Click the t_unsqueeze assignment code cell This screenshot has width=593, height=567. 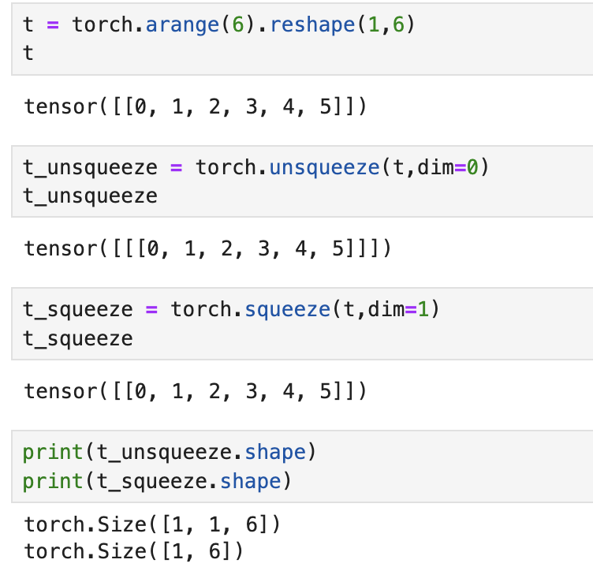(302, 181)
